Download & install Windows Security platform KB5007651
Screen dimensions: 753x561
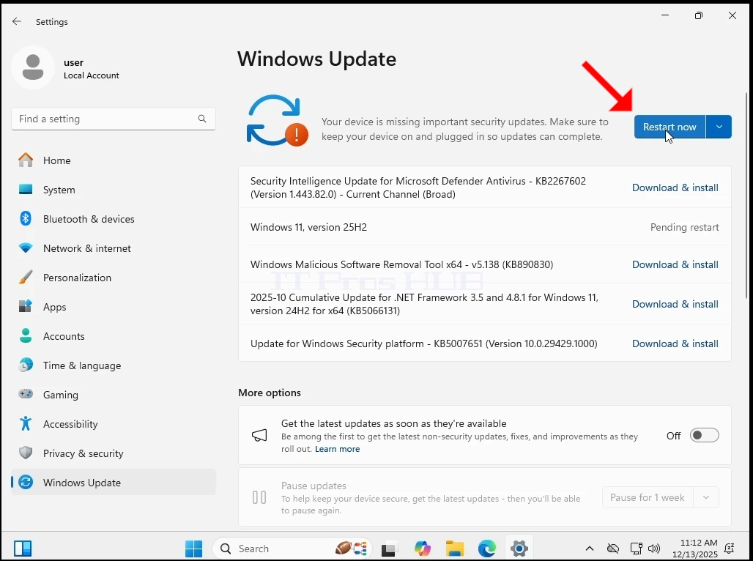coord(675,344)
